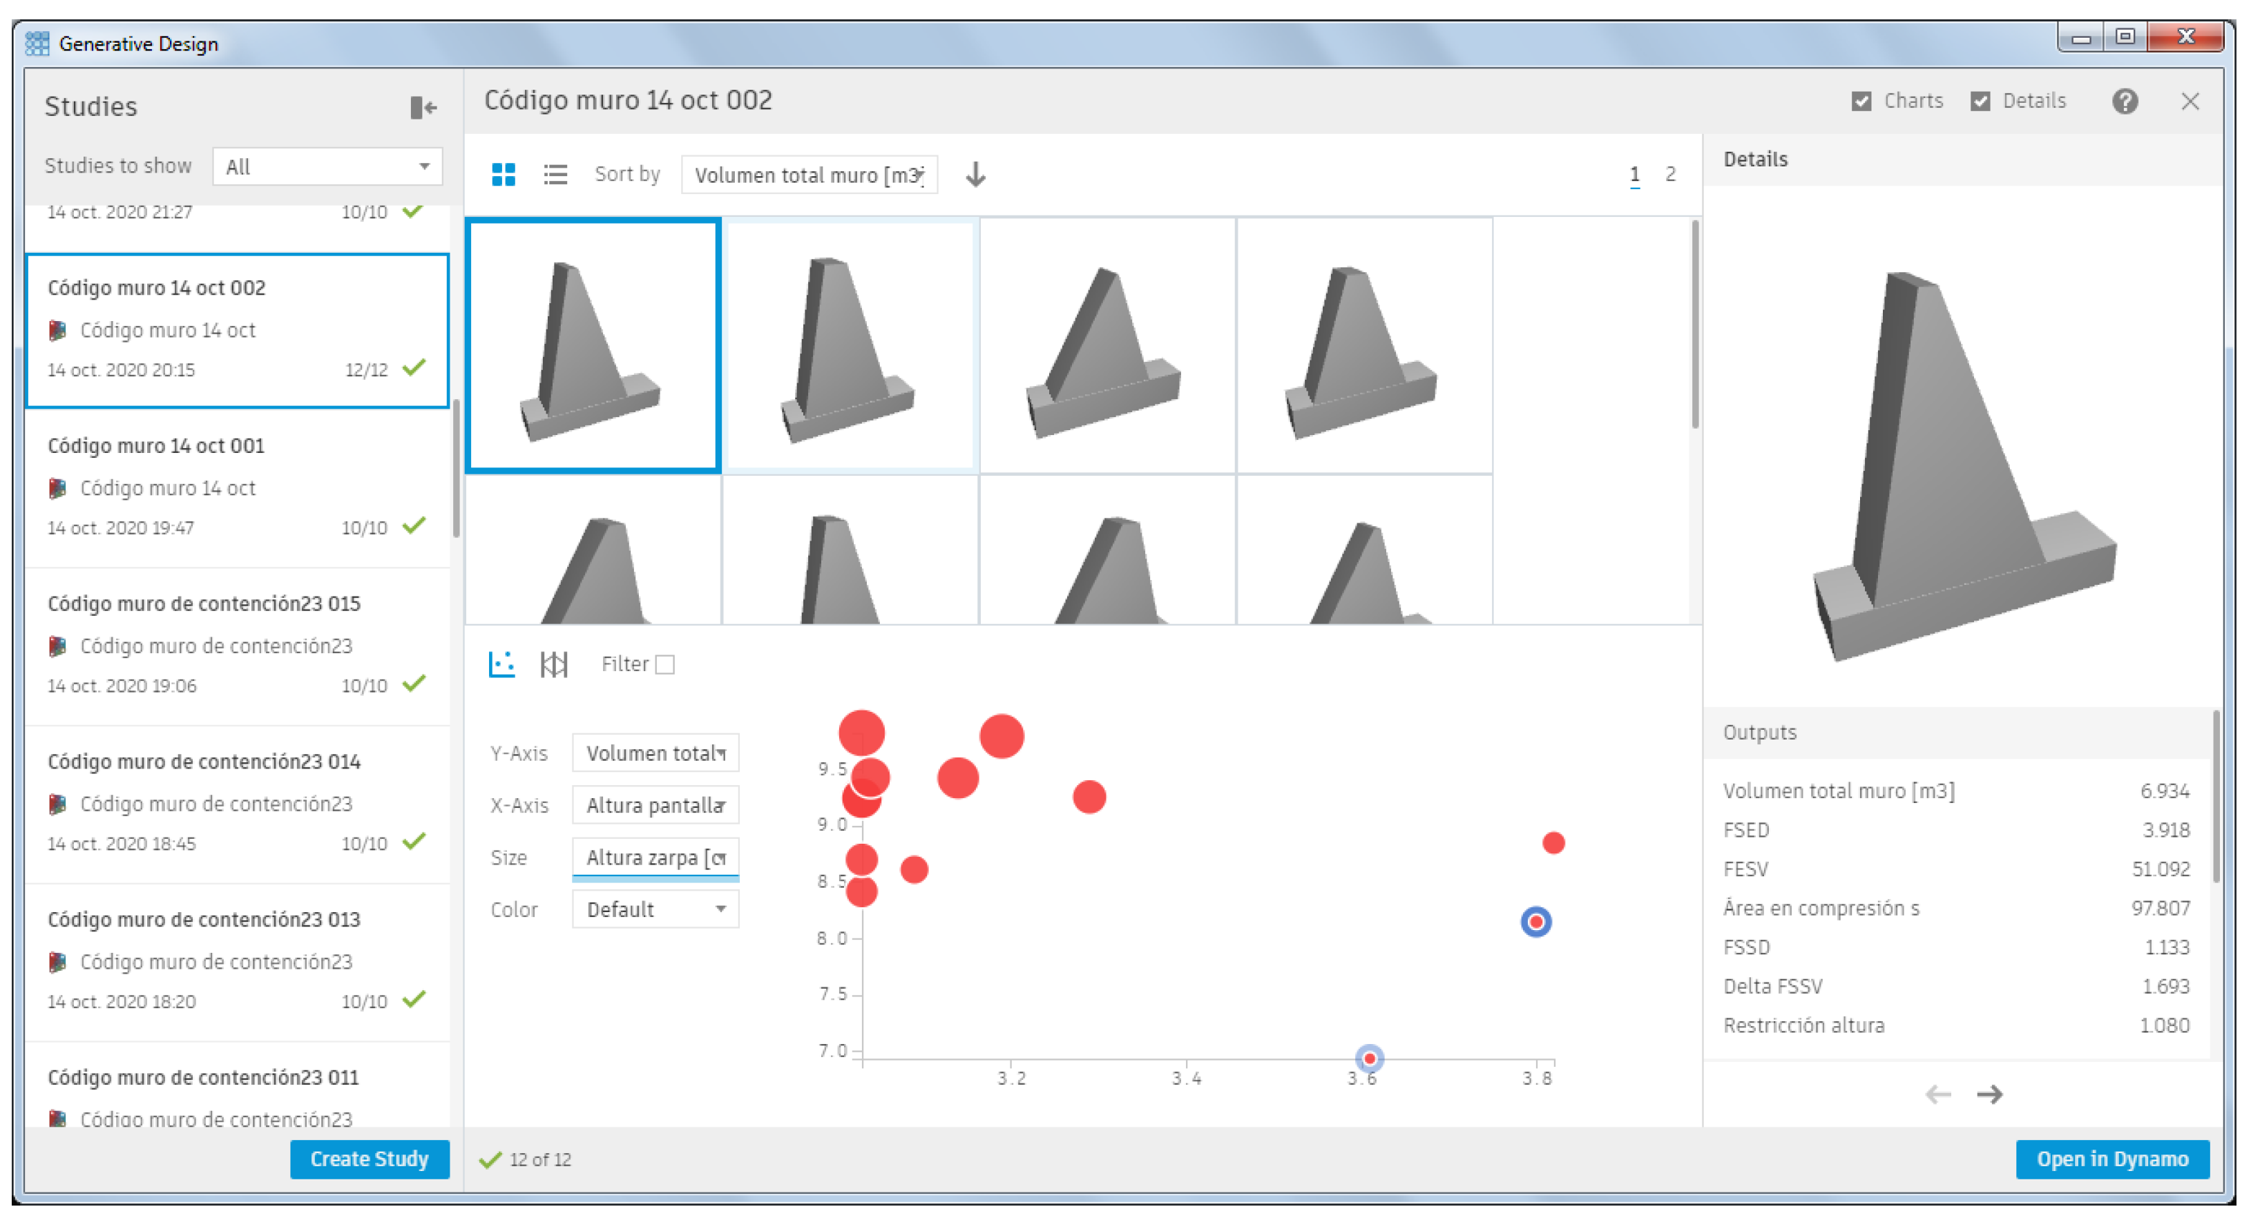The width and height of the screenshot is (2251, 1218).
Task: Switch to list view icon
Action: pos(555,175)
